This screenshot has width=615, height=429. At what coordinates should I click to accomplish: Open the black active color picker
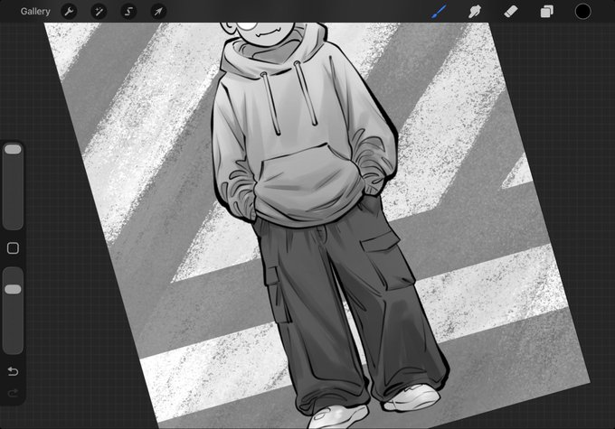click(x=582, y=12)
